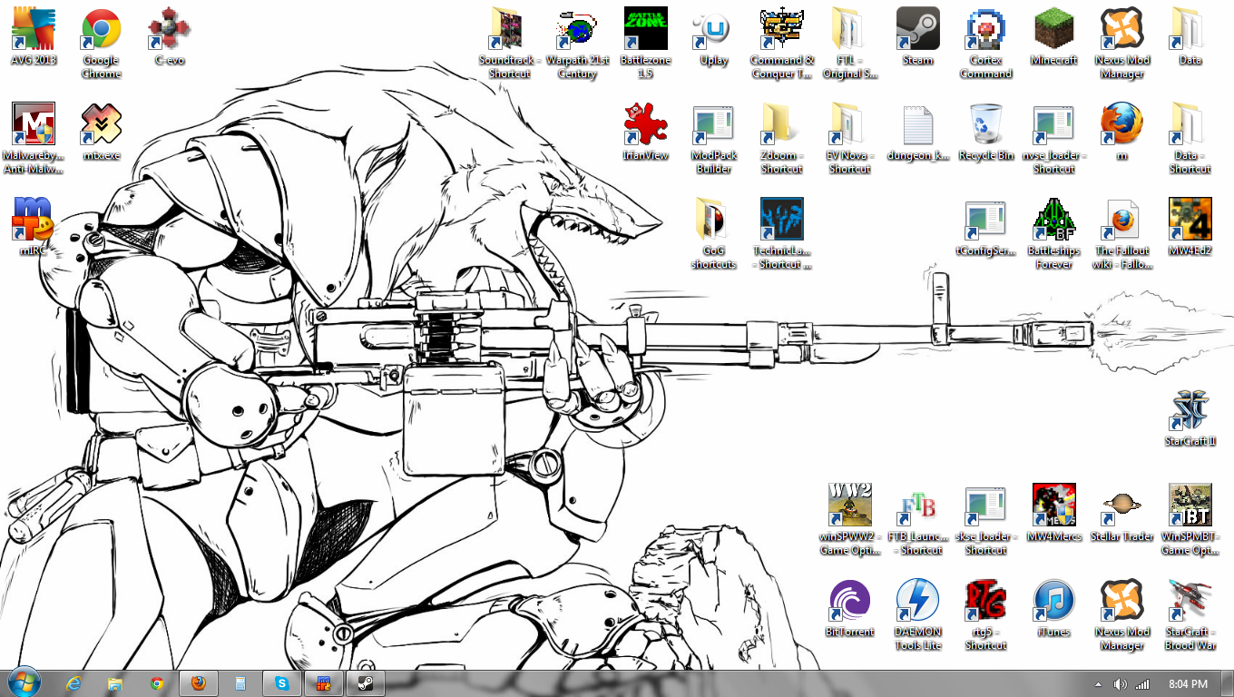1234x697 pixels.
Task: Open the AVG 2013 desktop icon
Action: coord(34,30)
